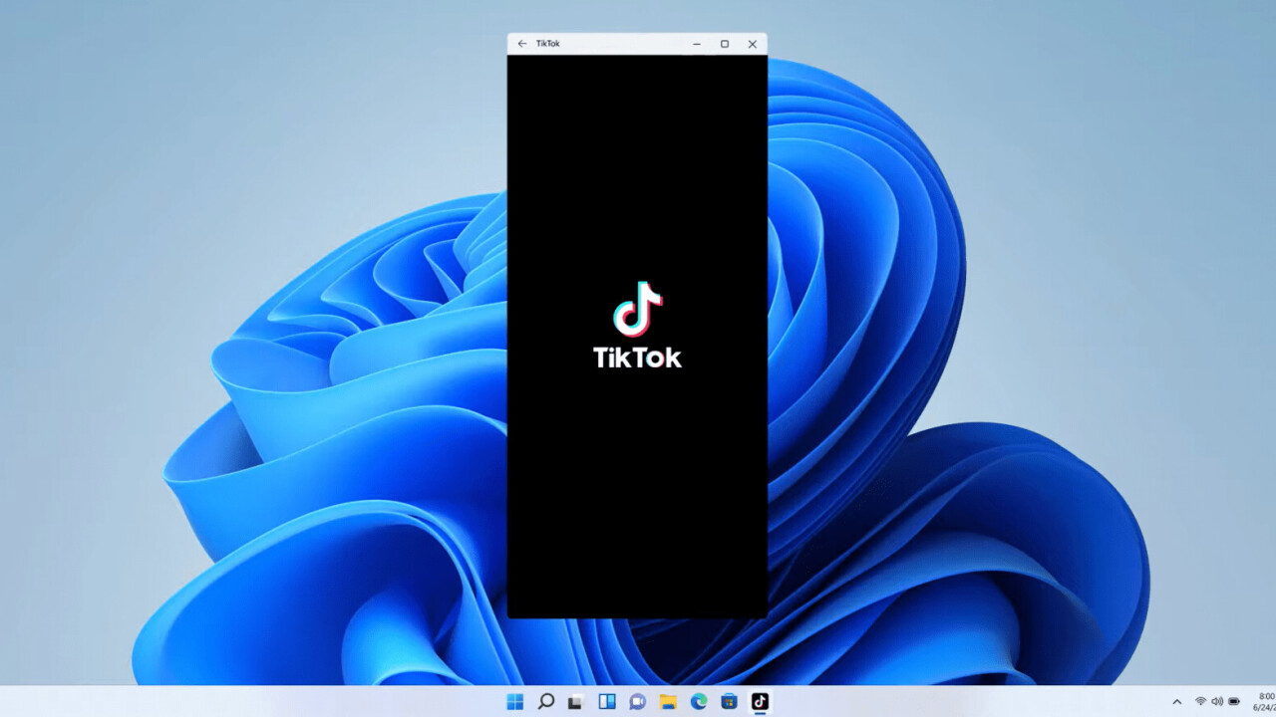Open the clock and date flyout
Screen dimensions: 1276x717
1264,702
